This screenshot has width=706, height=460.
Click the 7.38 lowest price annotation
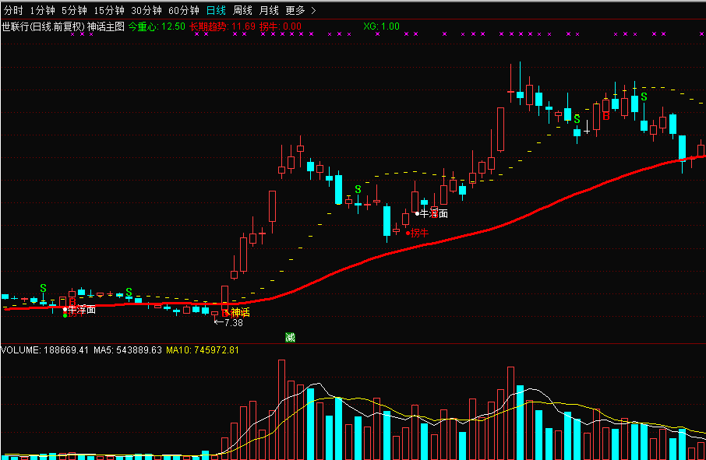pos(232,322)
